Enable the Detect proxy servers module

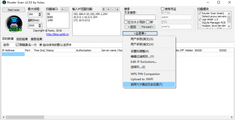(200, 16)
